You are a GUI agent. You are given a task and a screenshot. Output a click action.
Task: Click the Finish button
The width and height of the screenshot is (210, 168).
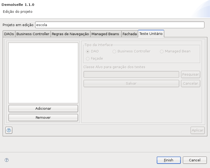168,160
